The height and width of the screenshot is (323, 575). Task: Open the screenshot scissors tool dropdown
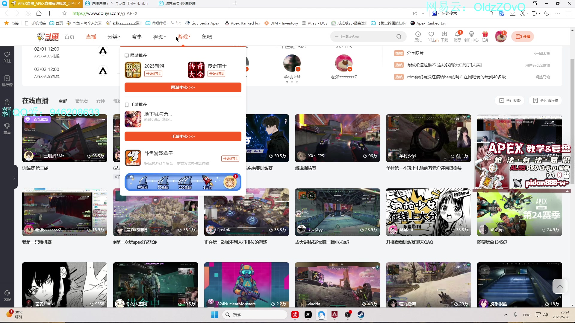coord(528,13)
